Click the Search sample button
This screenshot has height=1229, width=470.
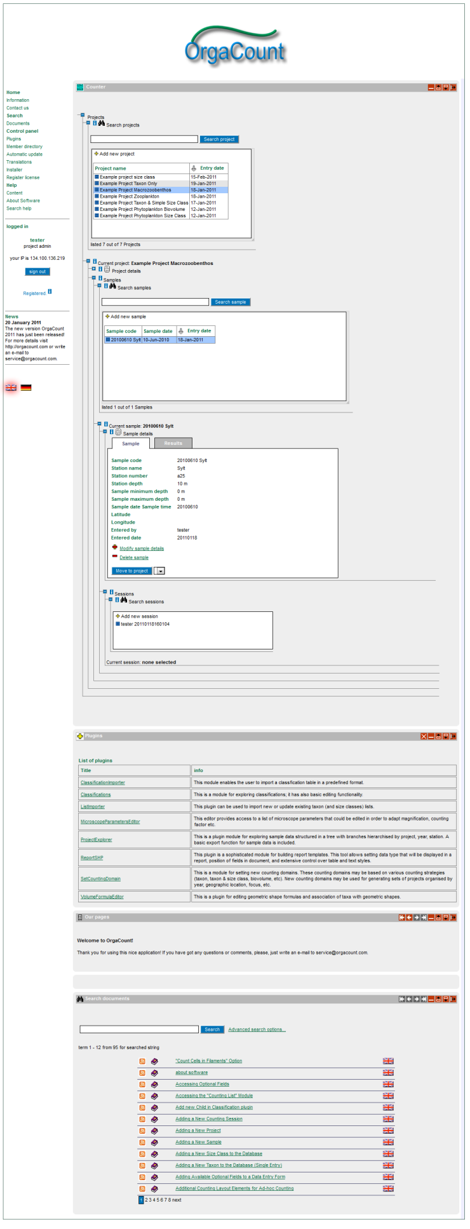coord(231,302)
